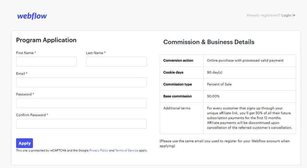307x168 pixels.
Task: Click the Program Application heading
Action: (46, 40)
